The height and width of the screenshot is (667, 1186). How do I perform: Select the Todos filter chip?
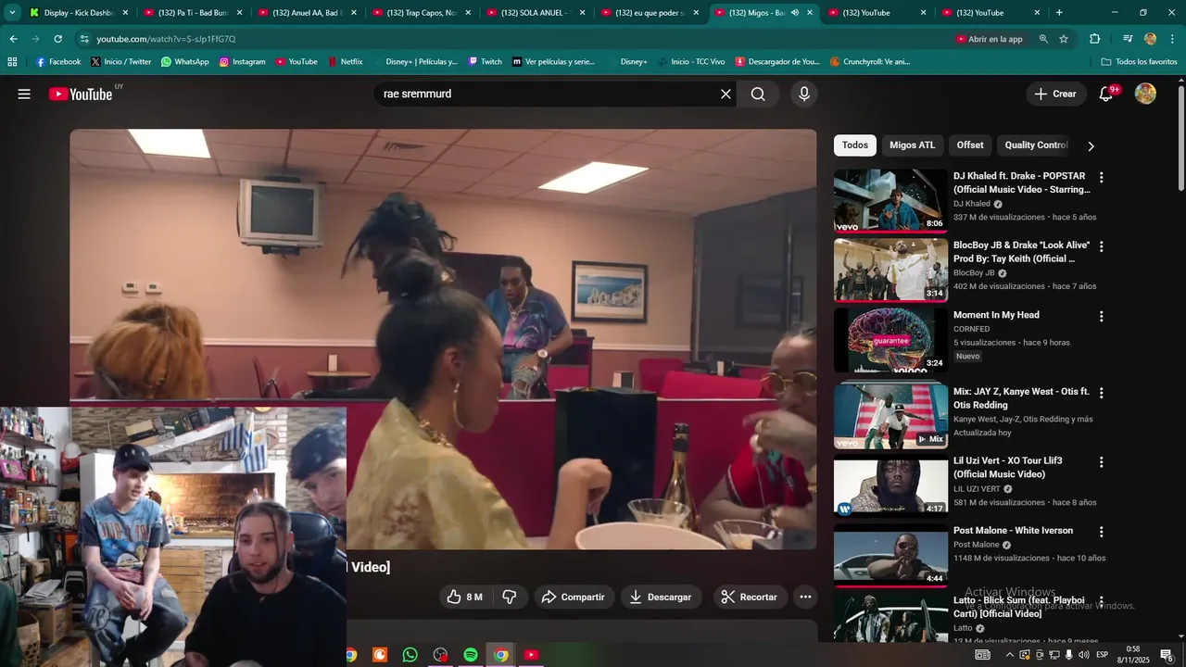click(854, 145)
